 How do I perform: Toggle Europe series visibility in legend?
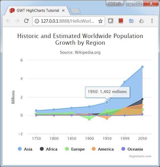[74, 149]
